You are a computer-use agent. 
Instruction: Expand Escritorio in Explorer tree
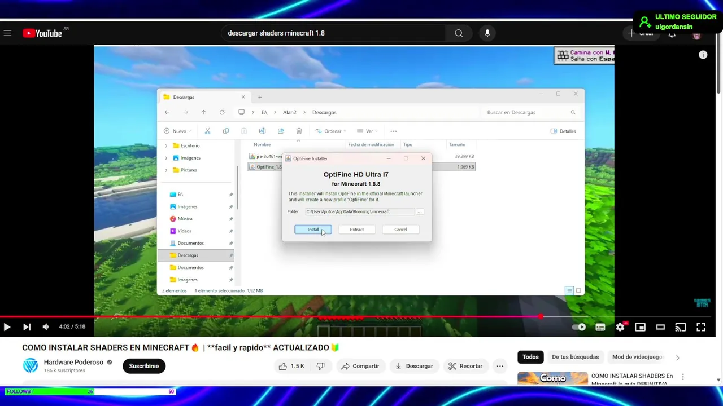coord(166,146)
